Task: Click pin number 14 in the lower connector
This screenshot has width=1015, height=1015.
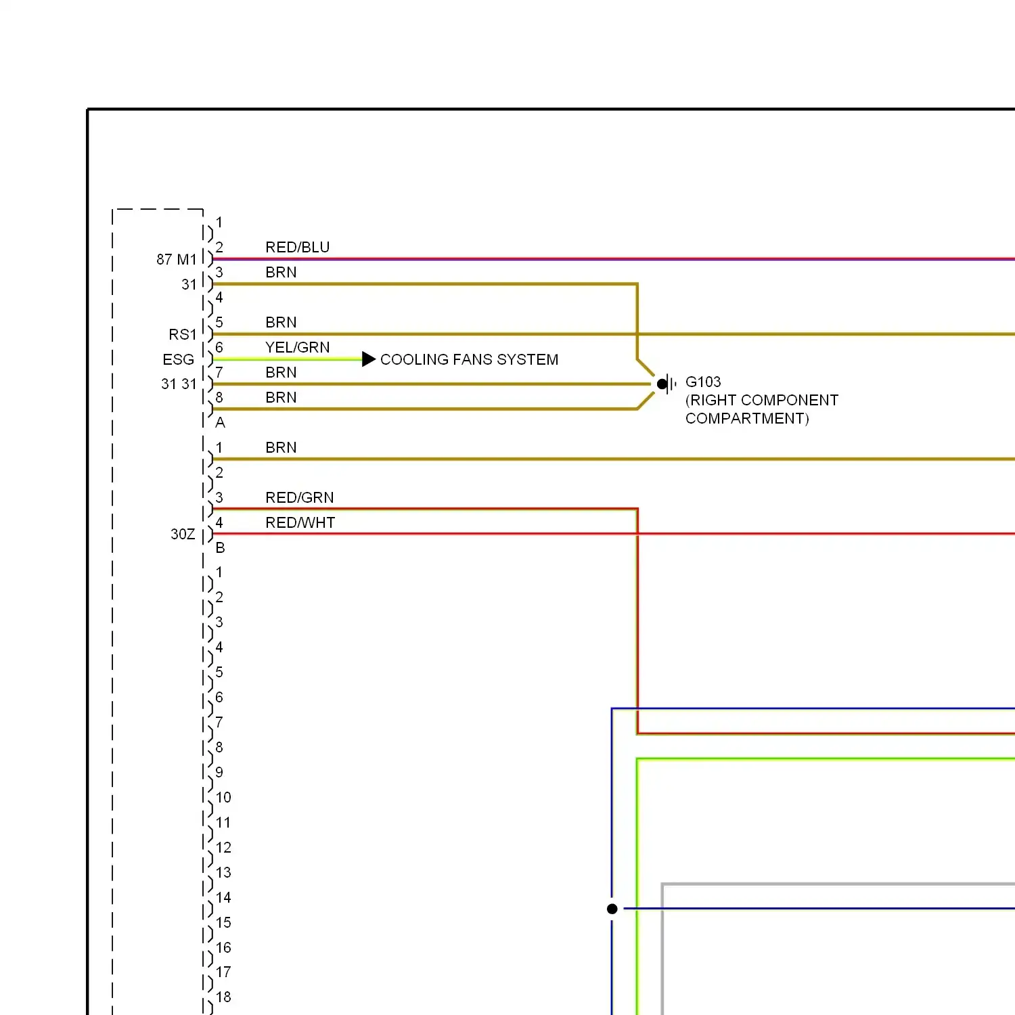Action: point(223,897)
